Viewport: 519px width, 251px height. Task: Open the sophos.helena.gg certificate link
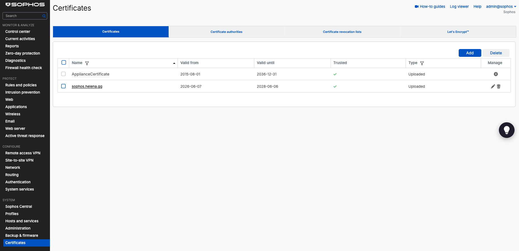87,86
